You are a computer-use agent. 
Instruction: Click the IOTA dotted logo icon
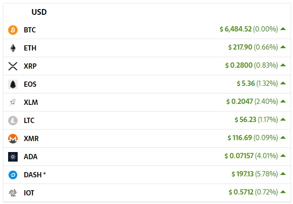pos(13,193)
